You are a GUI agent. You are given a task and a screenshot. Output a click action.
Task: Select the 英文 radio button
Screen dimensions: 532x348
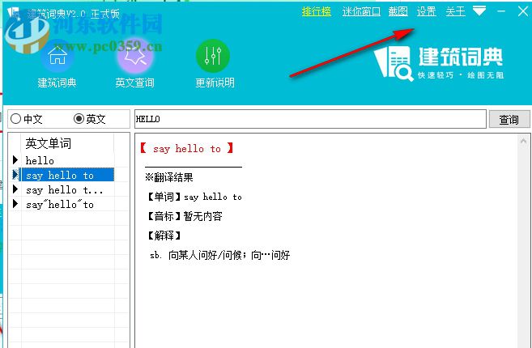click(x=79, y=119)
